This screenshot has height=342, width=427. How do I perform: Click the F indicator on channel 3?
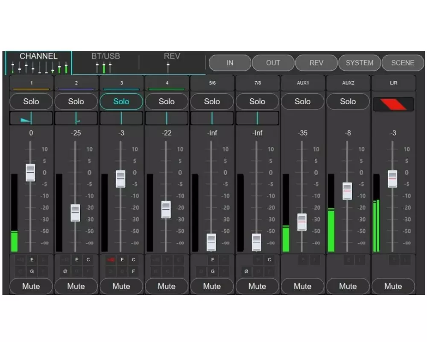[133, 271]
